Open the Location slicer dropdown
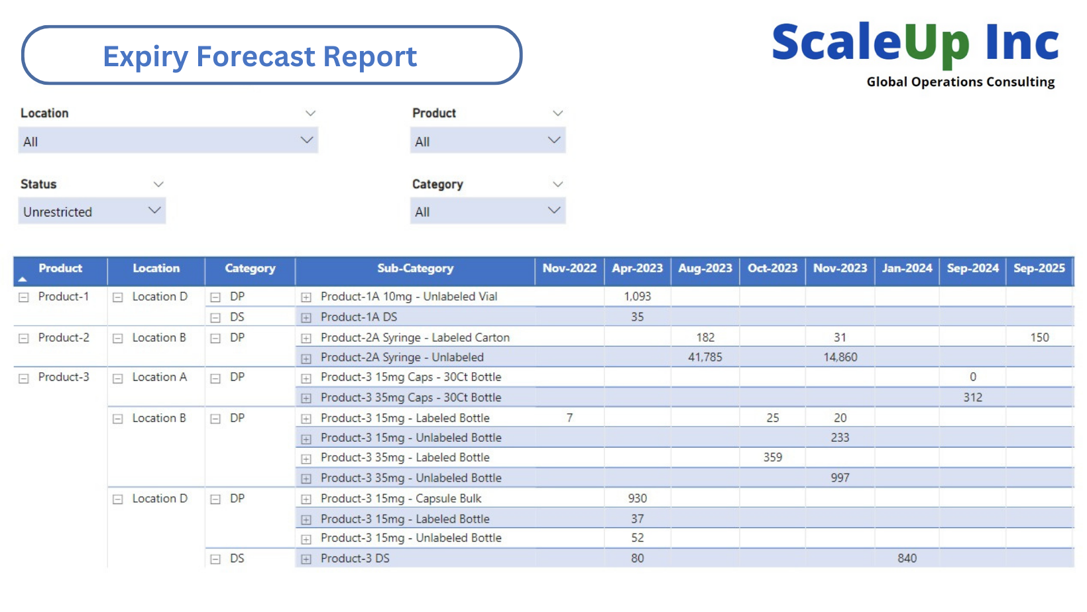1087x612 pixels. click(x=306, y=140)
